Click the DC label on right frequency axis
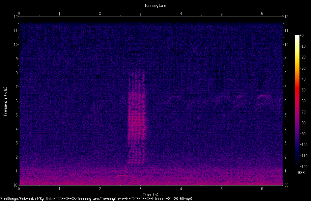Screen dimensions: 311x201 (286, 185)
